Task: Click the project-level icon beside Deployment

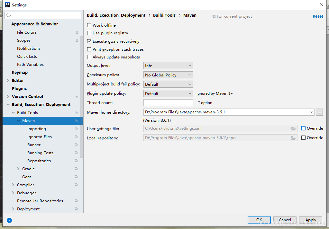Action: (x=76, y=209)
